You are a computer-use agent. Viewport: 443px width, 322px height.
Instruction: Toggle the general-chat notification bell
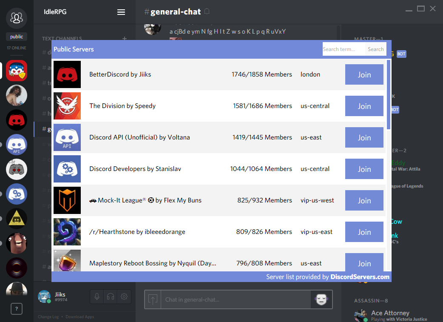[x=207, y=11]
